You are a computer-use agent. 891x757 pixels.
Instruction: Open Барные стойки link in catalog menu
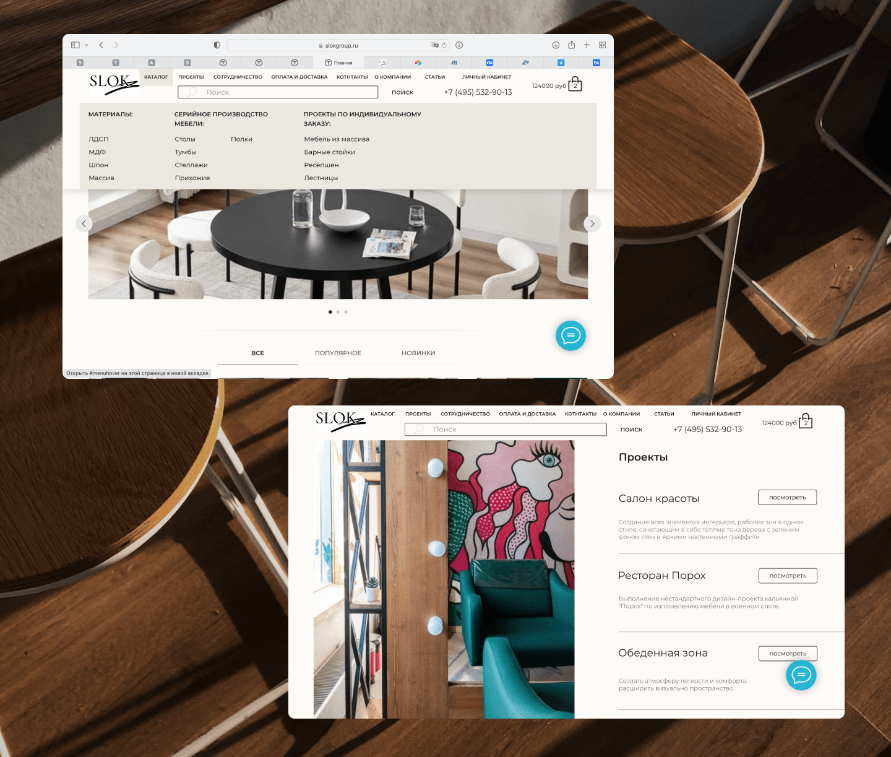329,152
